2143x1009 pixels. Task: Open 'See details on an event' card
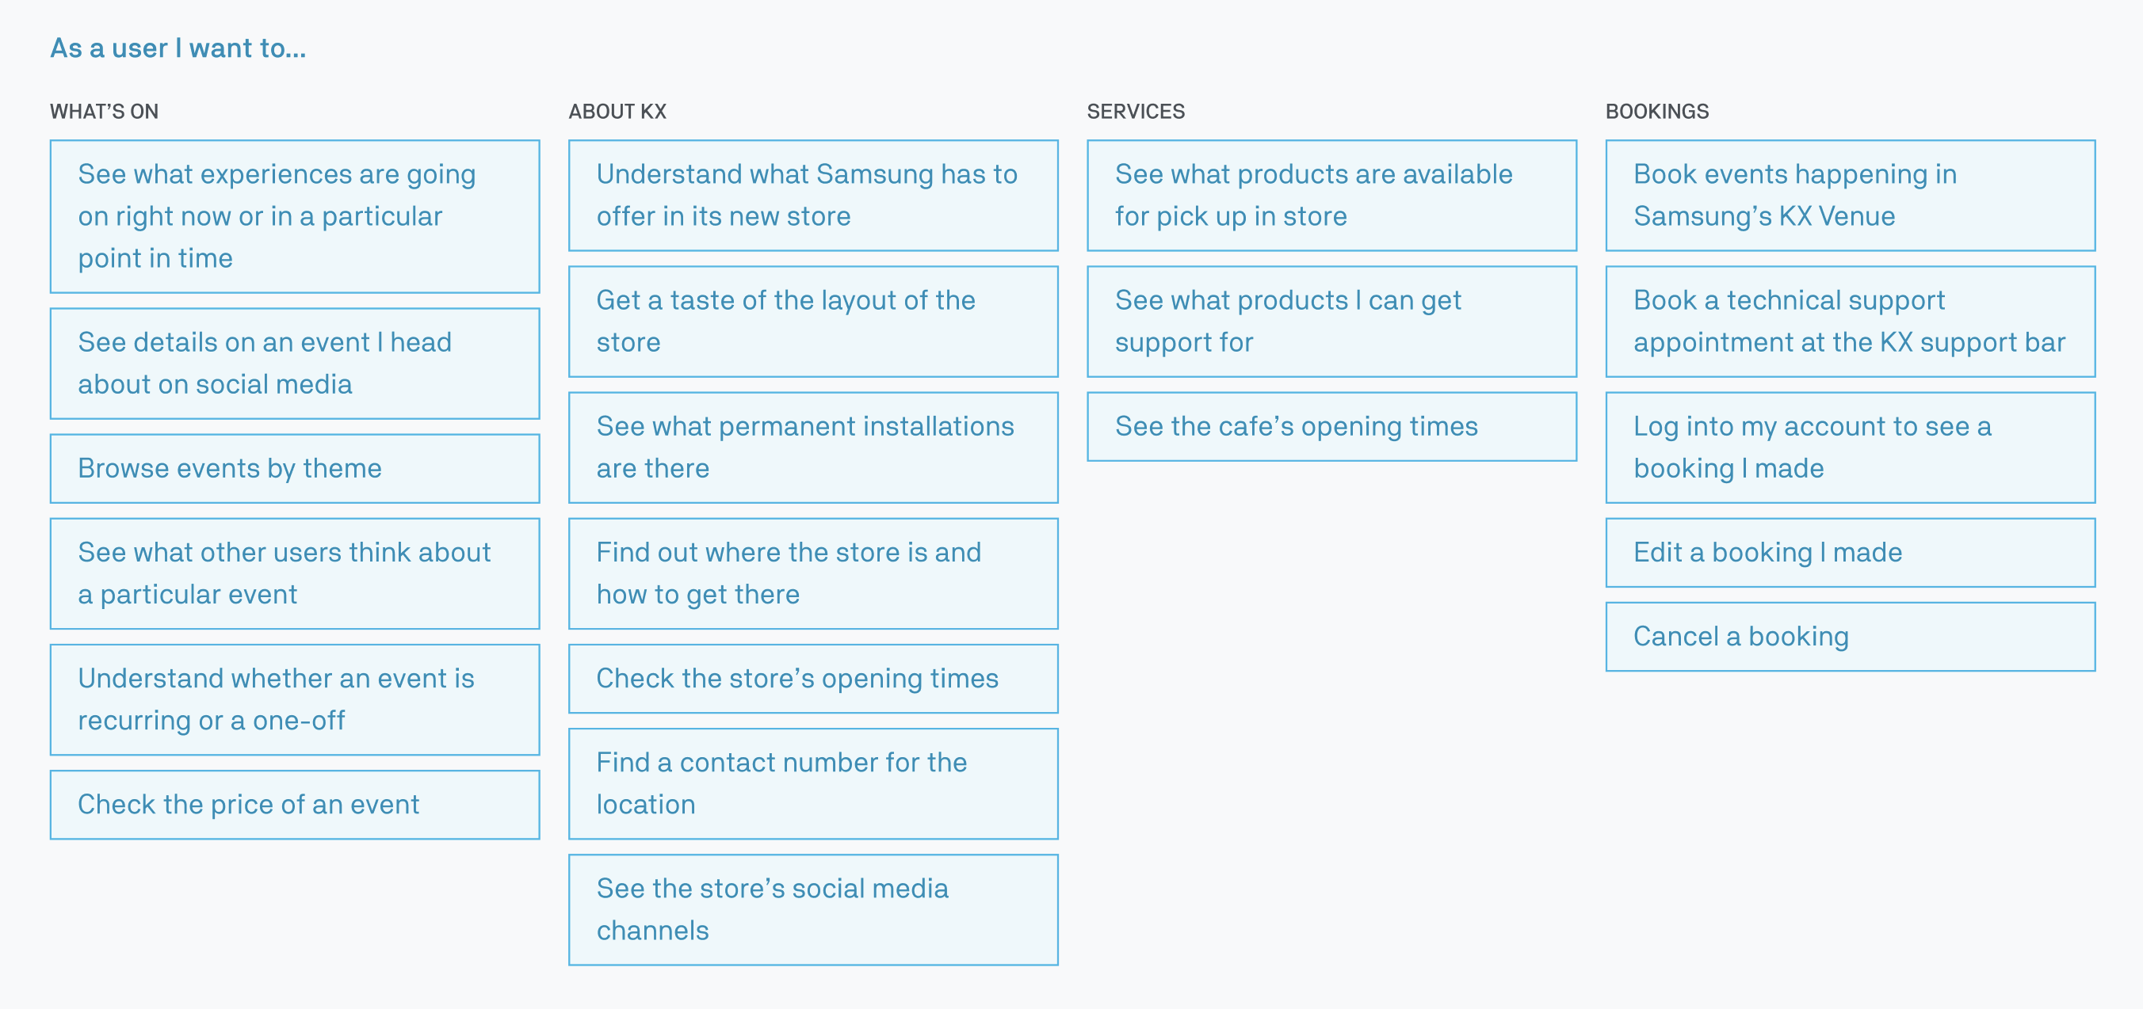295,364
